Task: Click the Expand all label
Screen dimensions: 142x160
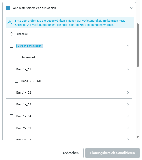Action: pos(22,34)
